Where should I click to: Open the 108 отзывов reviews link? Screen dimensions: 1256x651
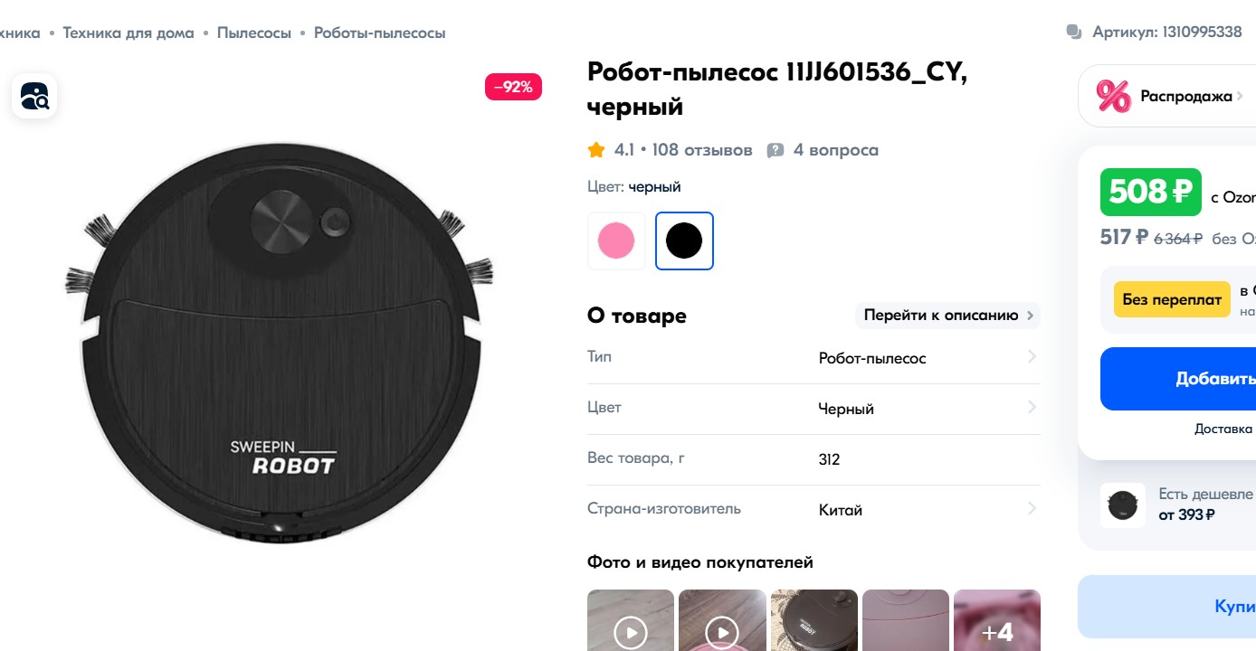(x=702, y=150)
